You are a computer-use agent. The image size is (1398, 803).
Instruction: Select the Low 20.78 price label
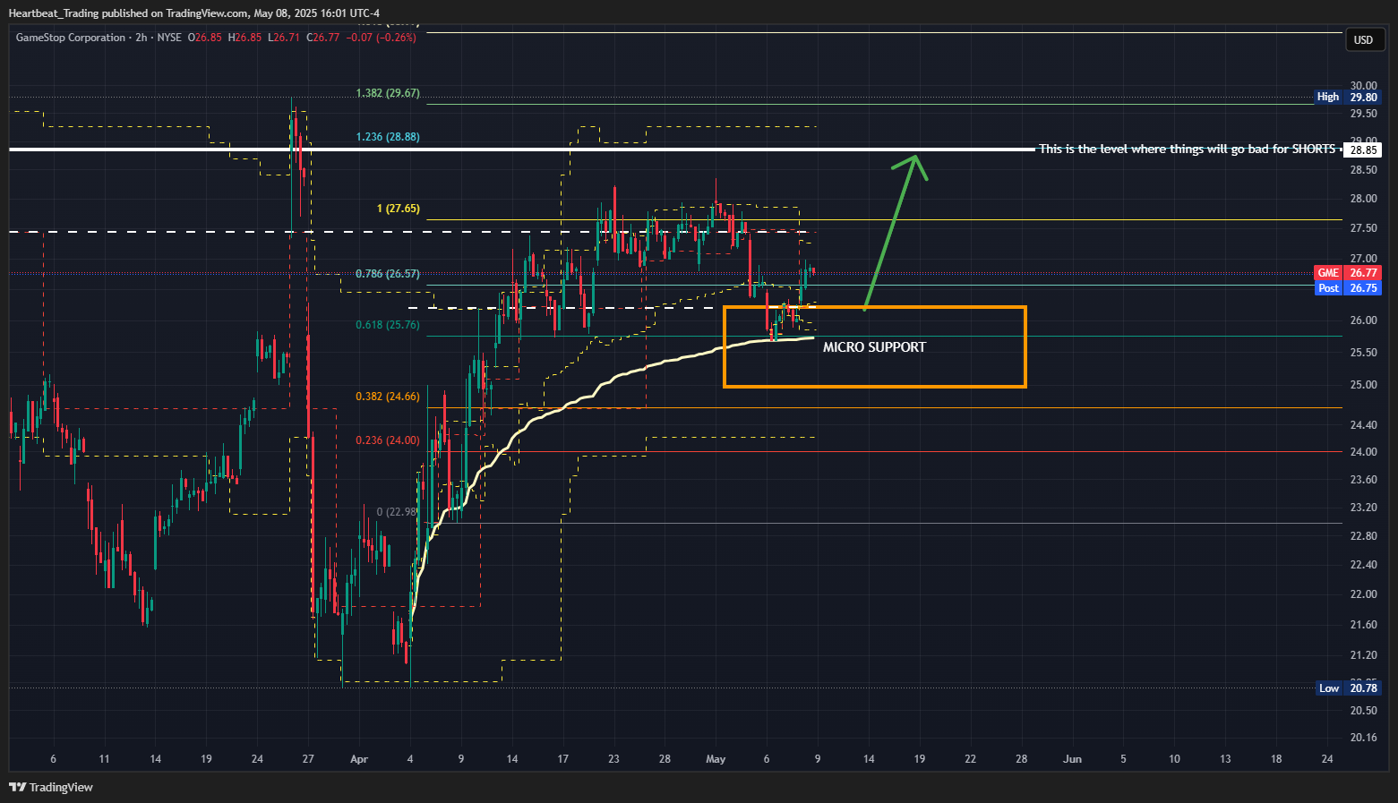1348,688
